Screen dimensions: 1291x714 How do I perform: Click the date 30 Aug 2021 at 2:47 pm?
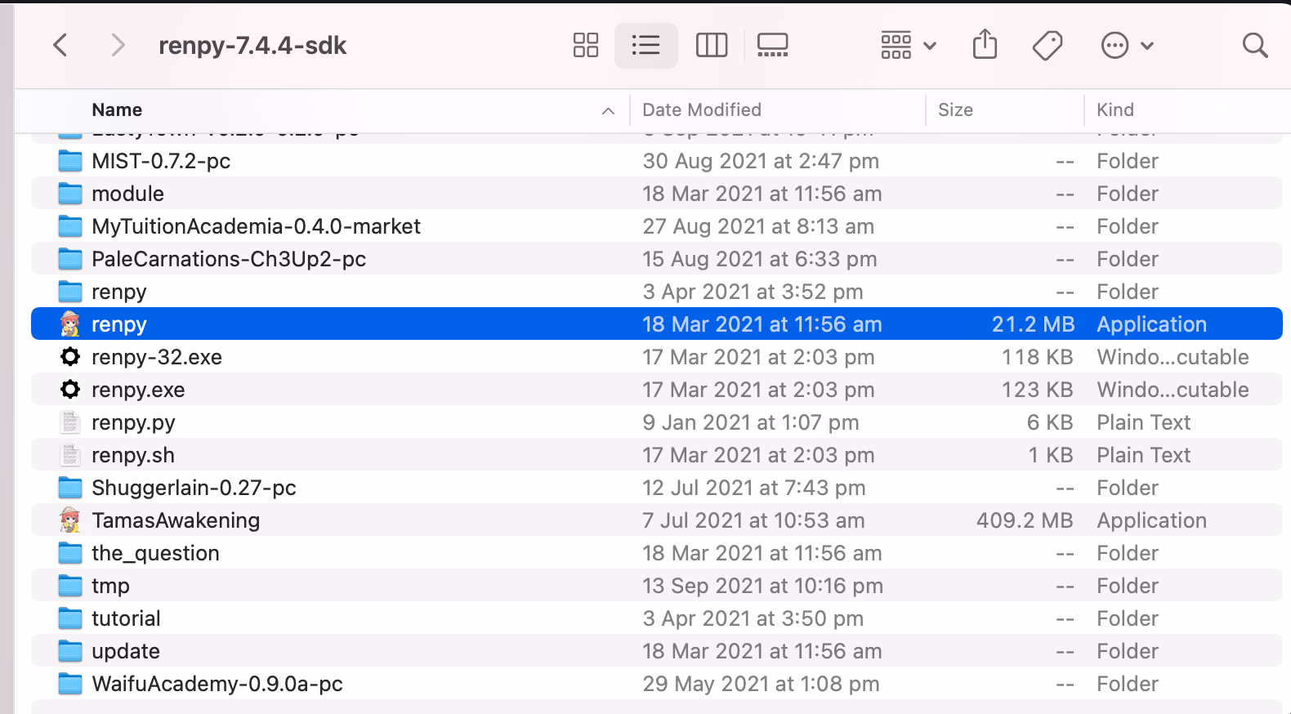pyautogui.click(x=761, y=161)
